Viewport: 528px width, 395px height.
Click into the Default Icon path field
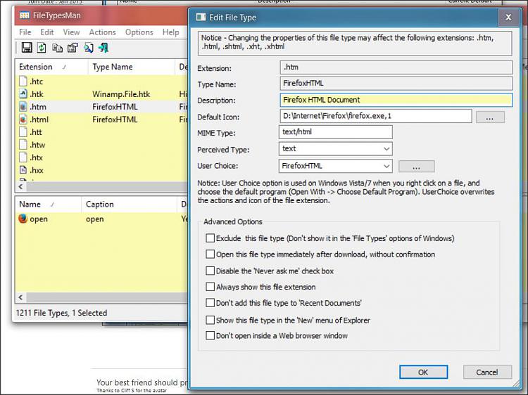coord(375,116)
